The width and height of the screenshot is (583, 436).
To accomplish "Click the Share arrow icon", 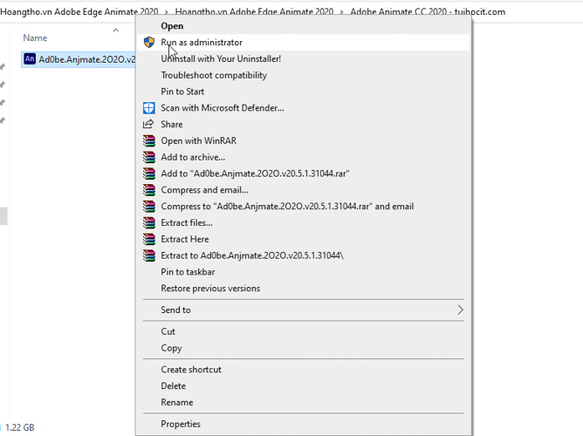I will [x=148, y=124].
